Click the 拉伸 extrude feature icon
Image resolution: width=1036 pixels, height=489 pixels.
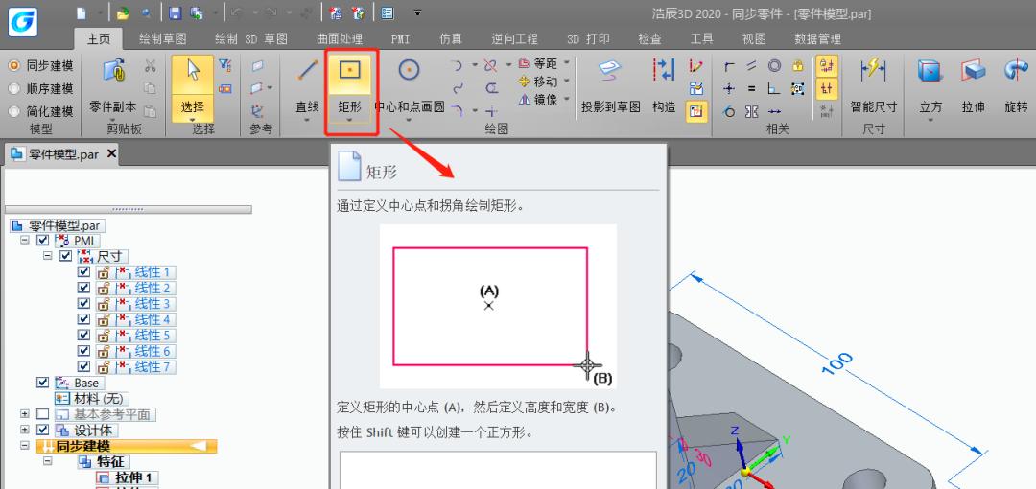pyautogui.click(x=974, y=70)
